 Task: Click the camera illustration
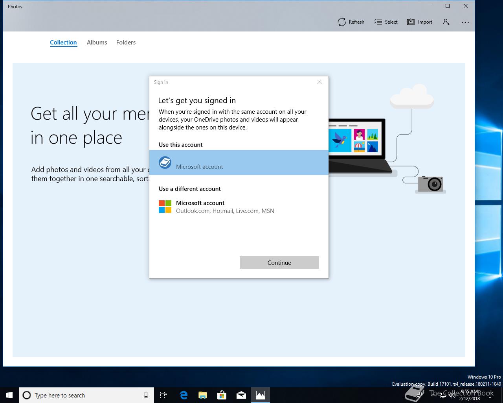click(431, 184)
